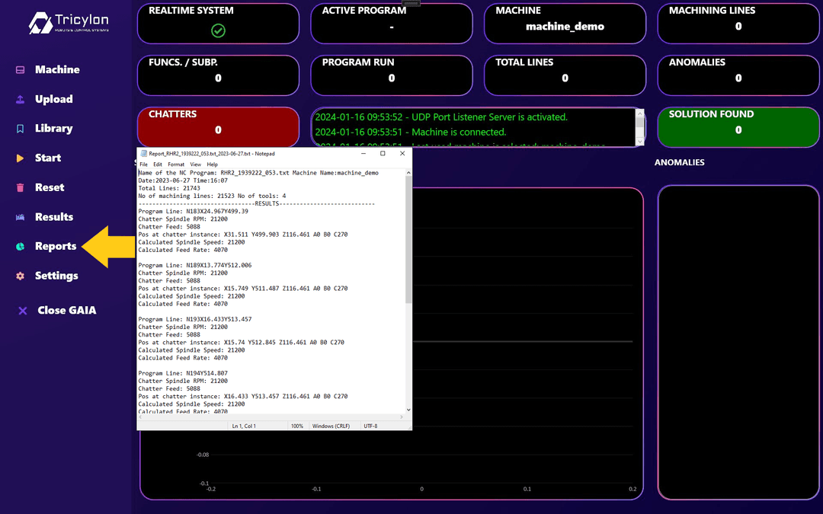This screenshot has width=823, height=514.
Task: Open the Notepad File menu
Action: tap(143, 164)
